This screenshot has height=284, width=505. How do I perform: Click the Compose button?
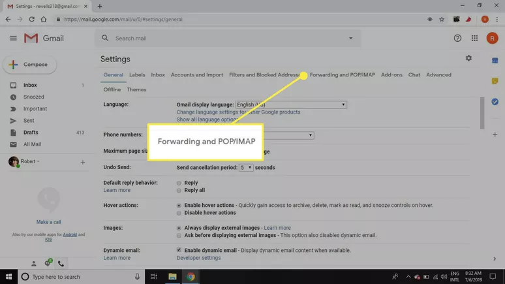[x=30, y=65]
